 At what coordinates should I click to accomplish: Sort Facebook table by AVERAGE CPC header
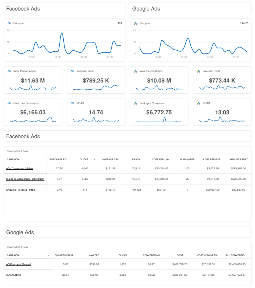(x=110, y=160)
